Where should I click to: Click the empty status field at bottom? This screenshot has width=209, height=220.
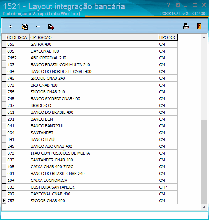pyautogui.click(x=104, y=216)
